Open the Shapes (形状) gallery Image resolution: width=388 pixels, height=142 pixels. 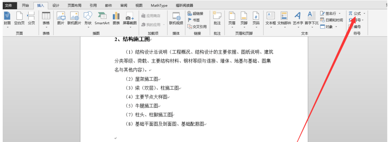pyautogui.click(x=88, y=19)
